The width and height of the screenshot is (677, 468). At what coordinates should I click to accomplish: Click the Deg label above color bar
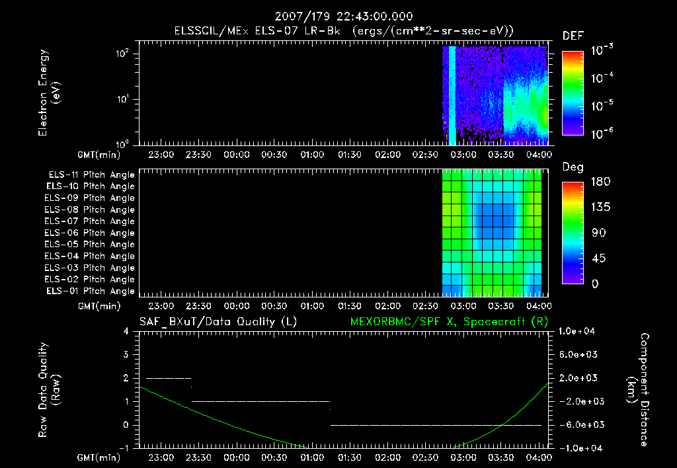click(573, 167)
